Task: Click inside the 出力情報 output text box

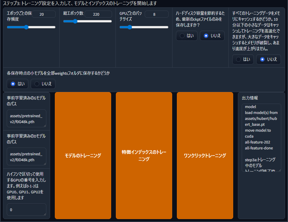Action: coord(261,137)
